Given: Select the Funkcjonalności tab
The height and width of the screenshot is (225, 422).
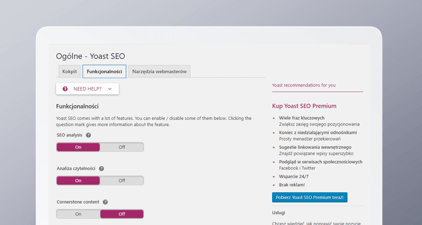Looking at the screenshot, I should (x=105, y=71).
